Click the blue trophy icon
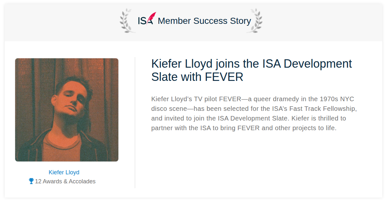Screen dimensions: 387x203 pos(31,181)
